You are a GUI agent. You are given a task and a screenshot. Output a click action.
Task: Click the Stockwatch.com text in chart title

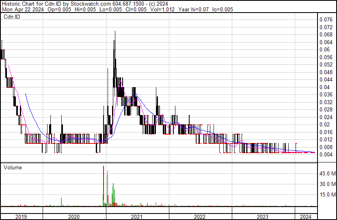click(91, 4)
